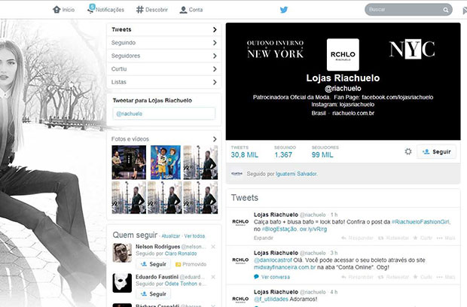467x307 pixels.
Task: Click the Buscar search field
Action: 408,10
